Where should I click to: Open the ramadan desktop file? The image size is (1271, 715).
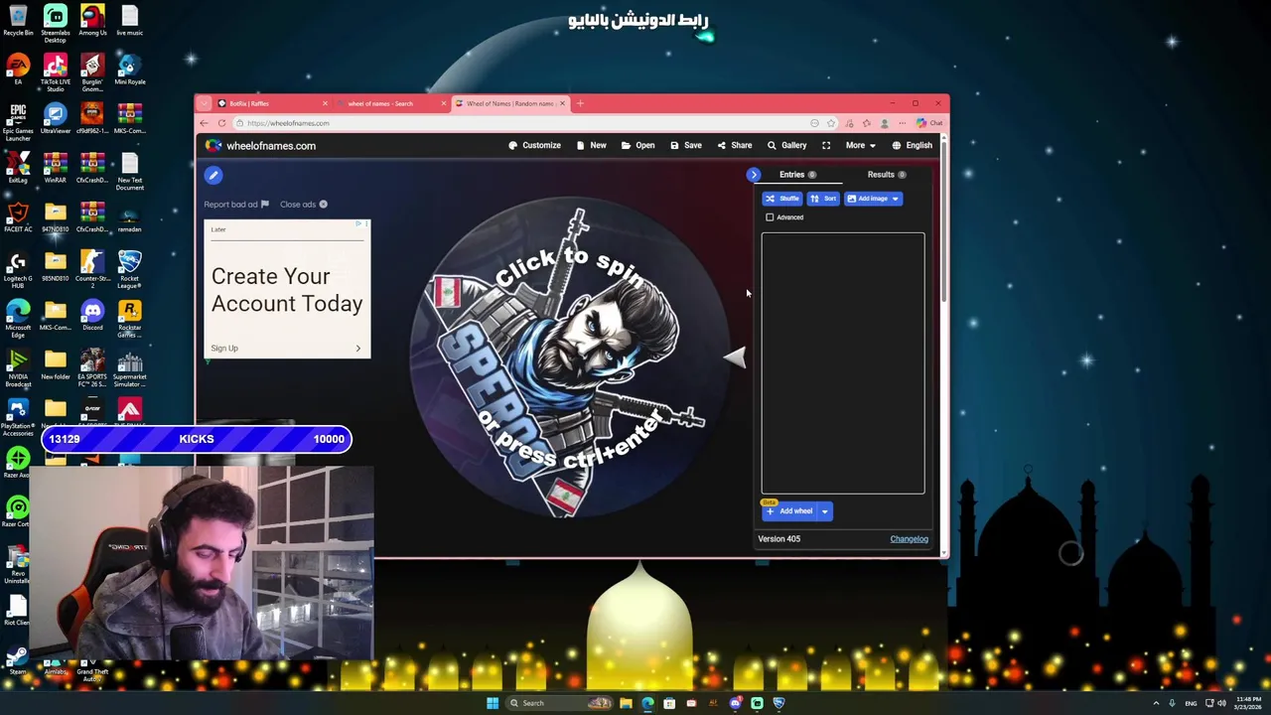tap(129, 217)
